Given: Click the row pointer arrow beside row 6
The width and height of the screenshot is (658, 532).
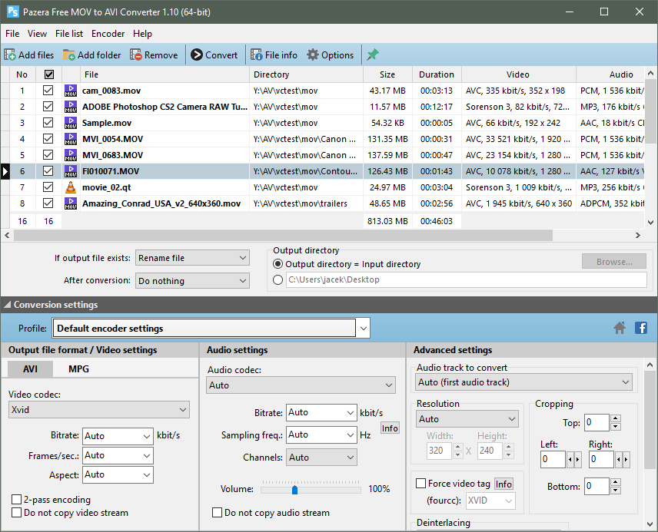Looking at the screenshot, I should click(x=5, y=171).
